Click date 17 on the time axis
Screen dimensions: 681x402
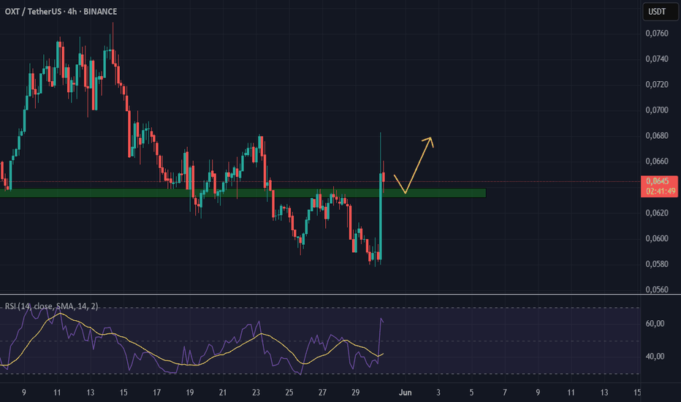(157, 392)
